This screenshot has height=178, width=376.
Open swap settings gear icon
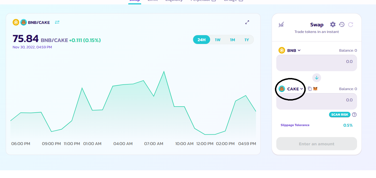[333, 24]
